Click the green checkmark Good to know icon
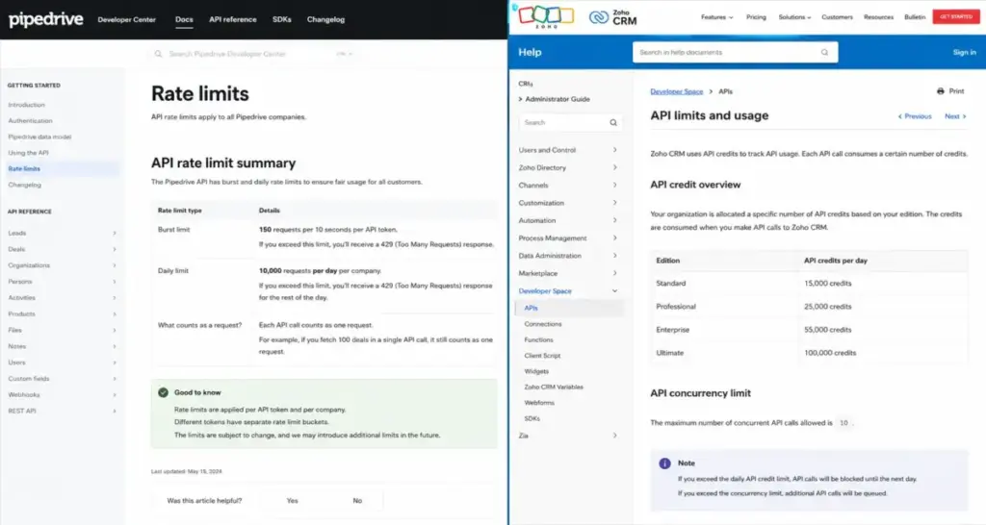986x525 pixels. coord(164,392)
